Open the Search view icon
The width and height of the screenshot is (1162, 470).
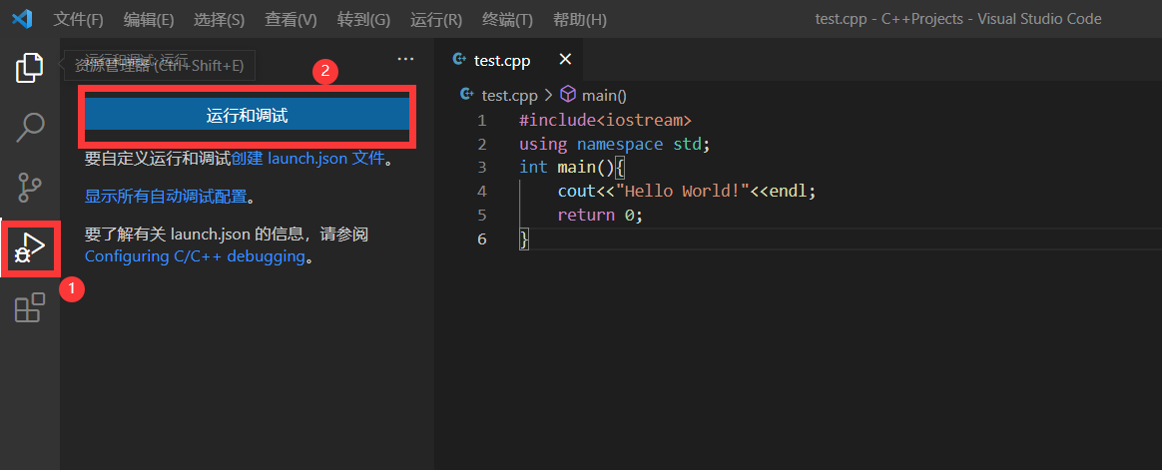coord(30,128)
